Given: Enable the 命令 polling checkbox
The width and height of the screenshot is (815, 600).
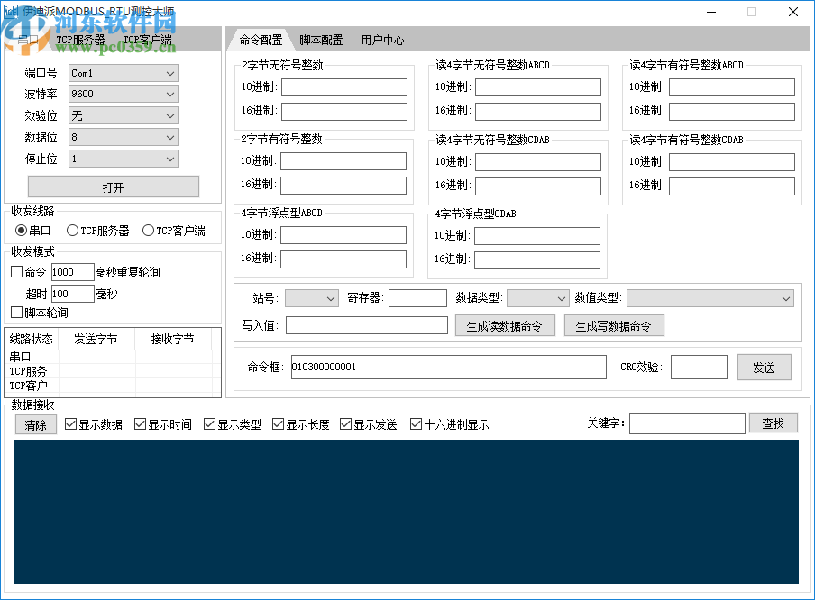Looking at the screenshot, I should pyautogui.click(x=15, y=271).
